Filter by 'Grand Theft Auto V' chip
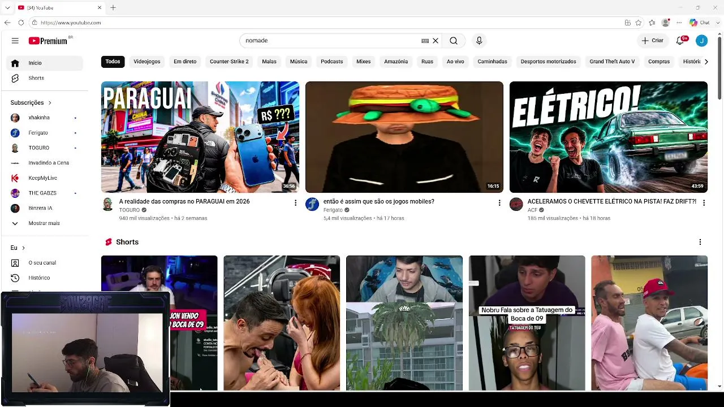 612,62
